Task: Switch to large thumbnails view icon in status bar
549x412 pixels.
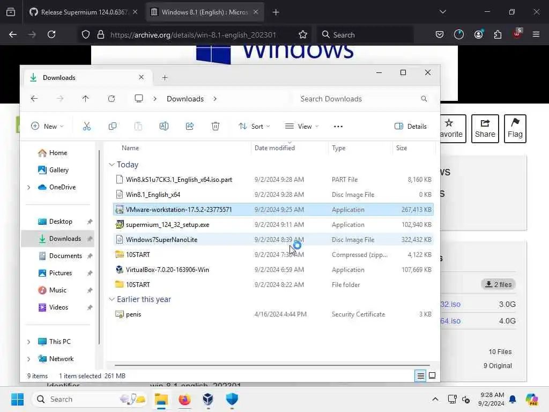Action: coord(432,376)
